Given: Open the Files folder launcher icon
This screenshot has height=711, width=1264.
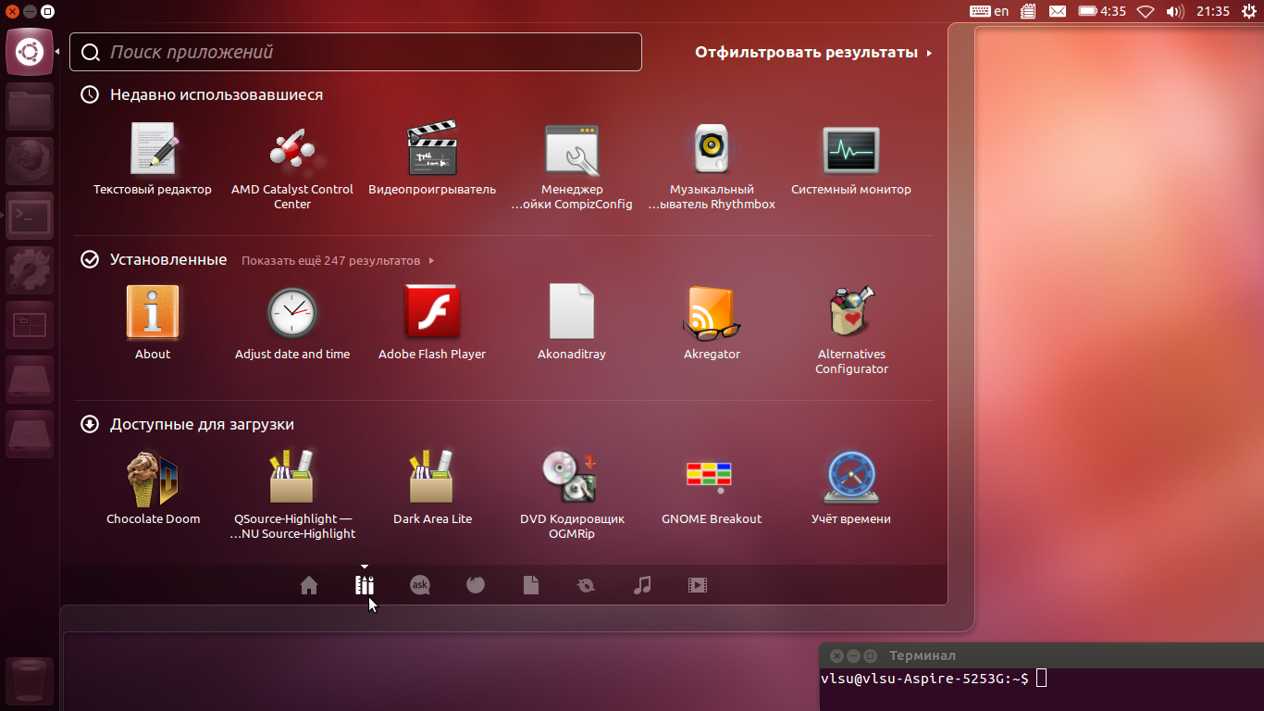Looking at the screenshot, I should [x=30, y=106].
